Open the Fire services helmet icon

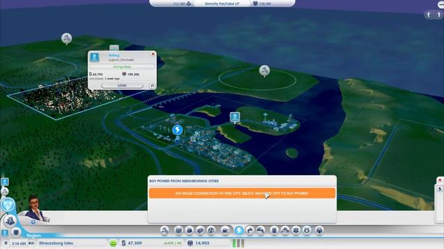coord(285,230)
